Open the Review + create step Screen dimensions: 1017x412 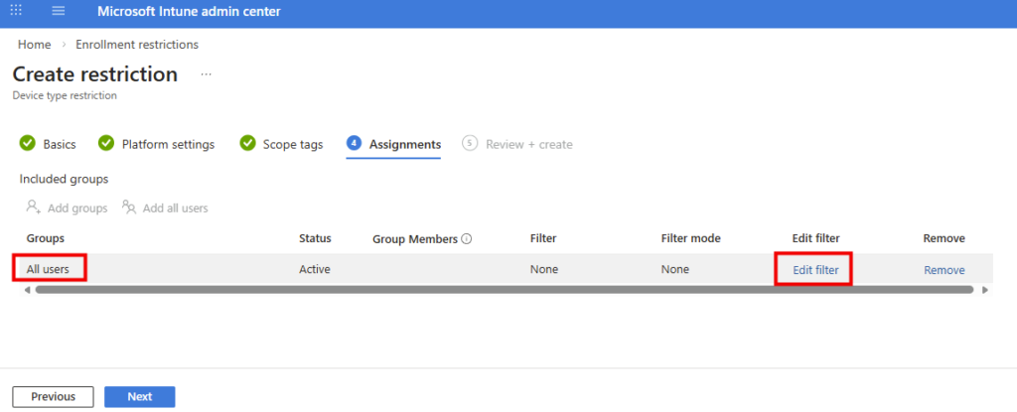pyautogui.click(x=528, y=144)
